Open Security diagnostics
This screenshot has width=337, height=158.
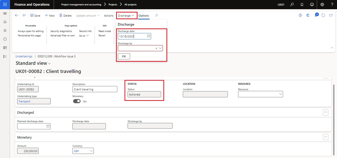coord(61,31)
